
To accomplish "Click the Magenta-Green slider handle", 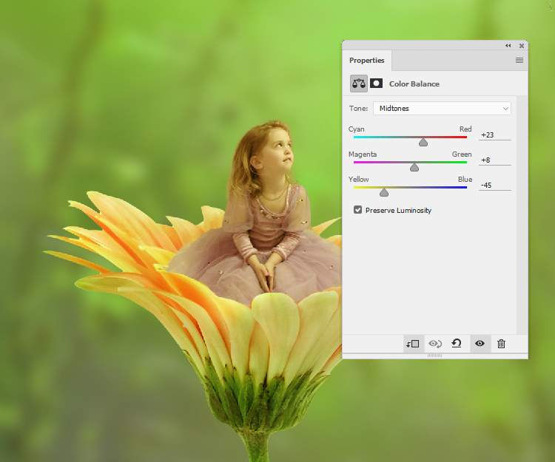I will (x=414, y=168).
